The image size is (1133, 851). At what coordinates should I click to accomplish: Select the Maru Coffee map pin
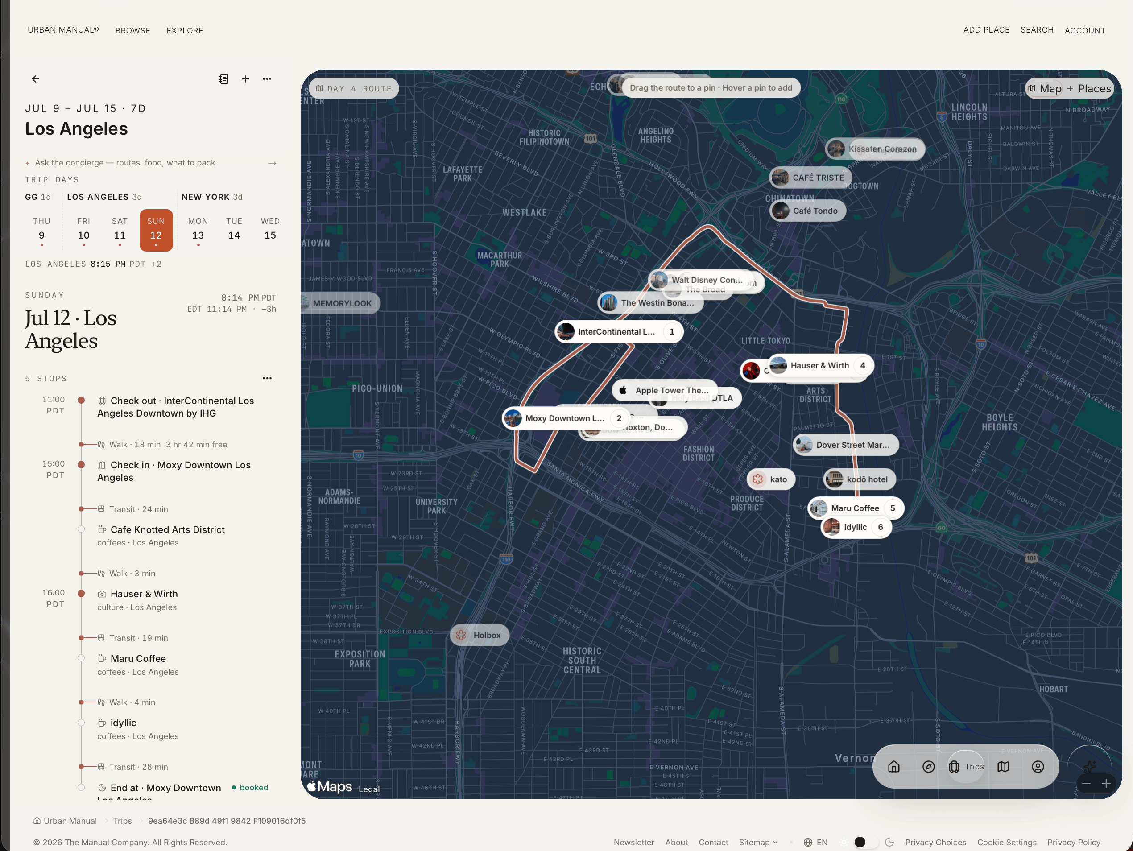click(x=856, y=508)
